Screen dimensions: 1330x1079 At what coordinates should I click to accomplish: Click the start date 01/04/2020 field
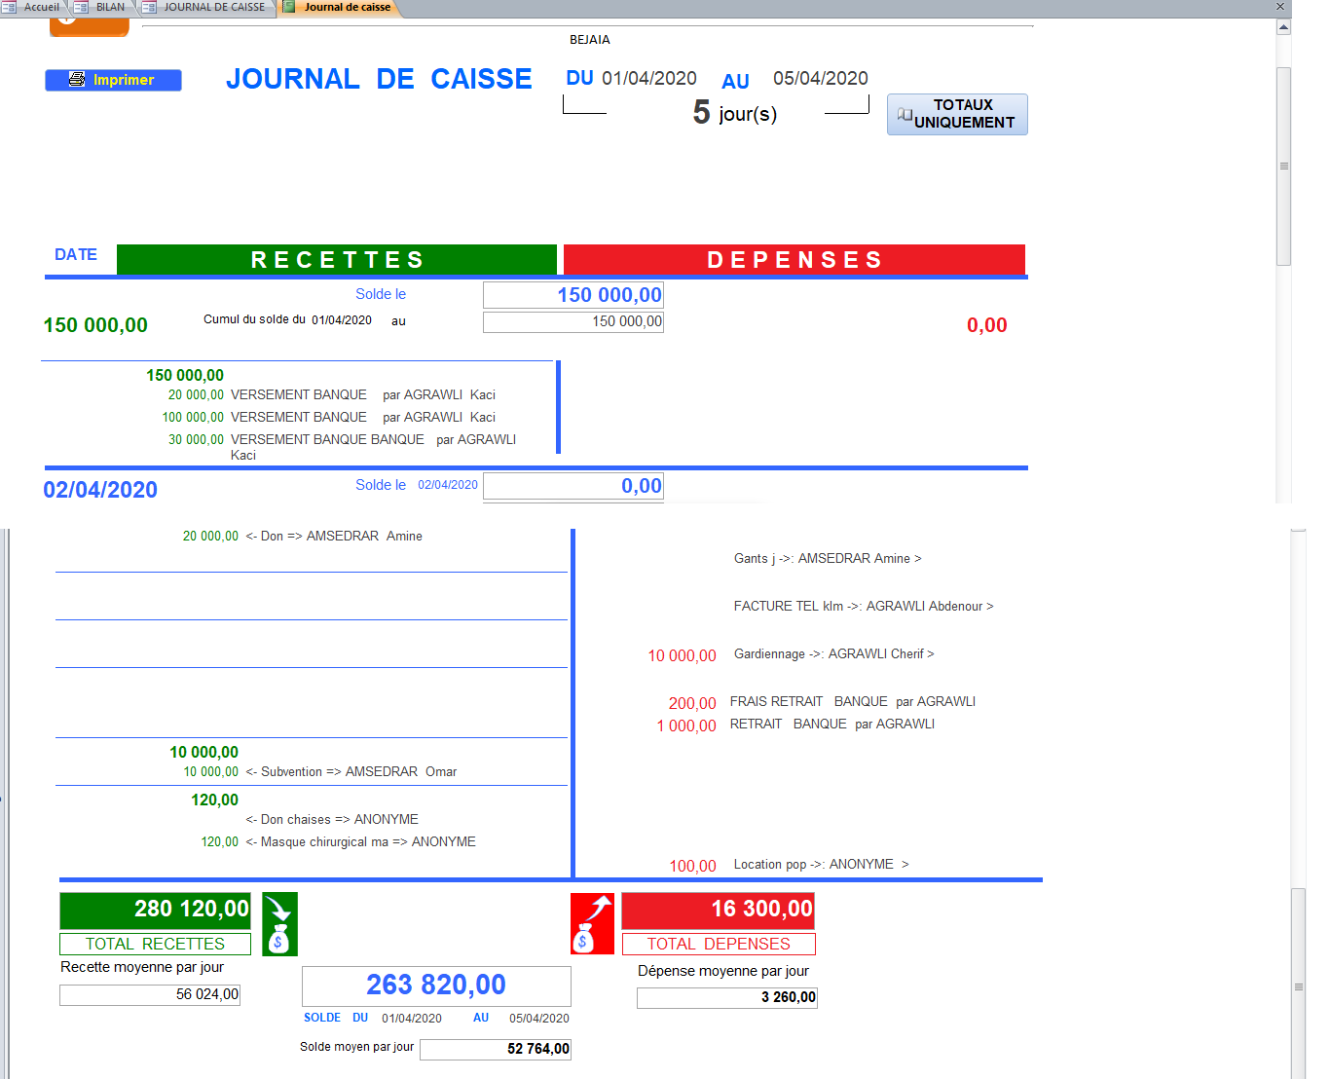pyautogui.click(x=649, y=78)
